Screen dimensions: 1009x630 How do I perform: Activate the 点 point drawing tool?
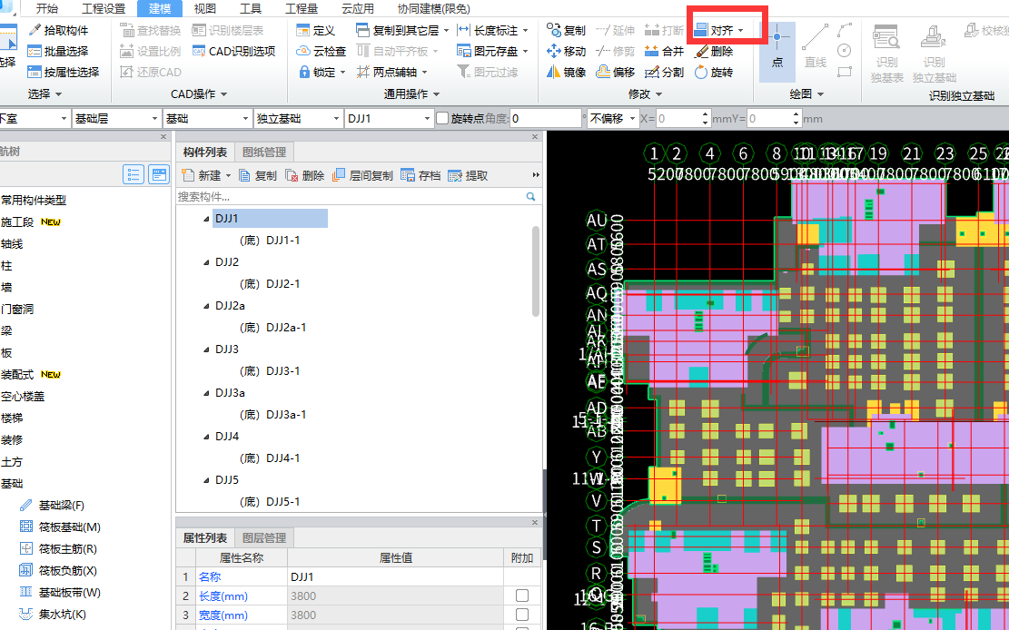(777, 52)
